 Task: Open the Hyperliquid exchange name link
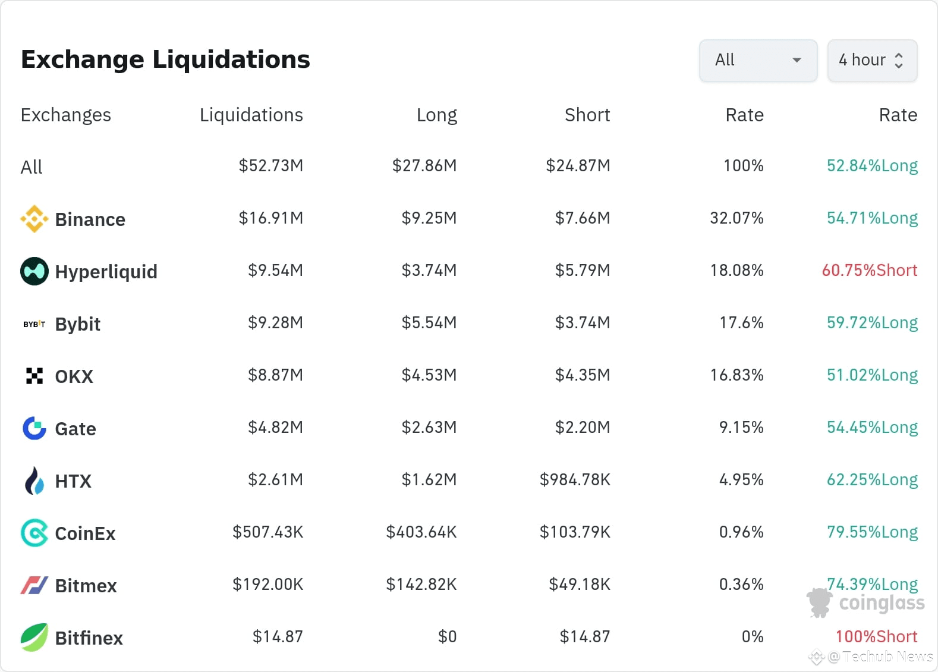(x=106, y=272)
